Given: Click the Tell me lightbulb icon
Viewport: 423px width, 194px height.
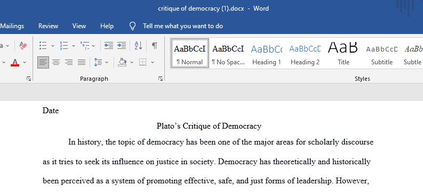Looking at the screenshot, I should coord(132,26).
